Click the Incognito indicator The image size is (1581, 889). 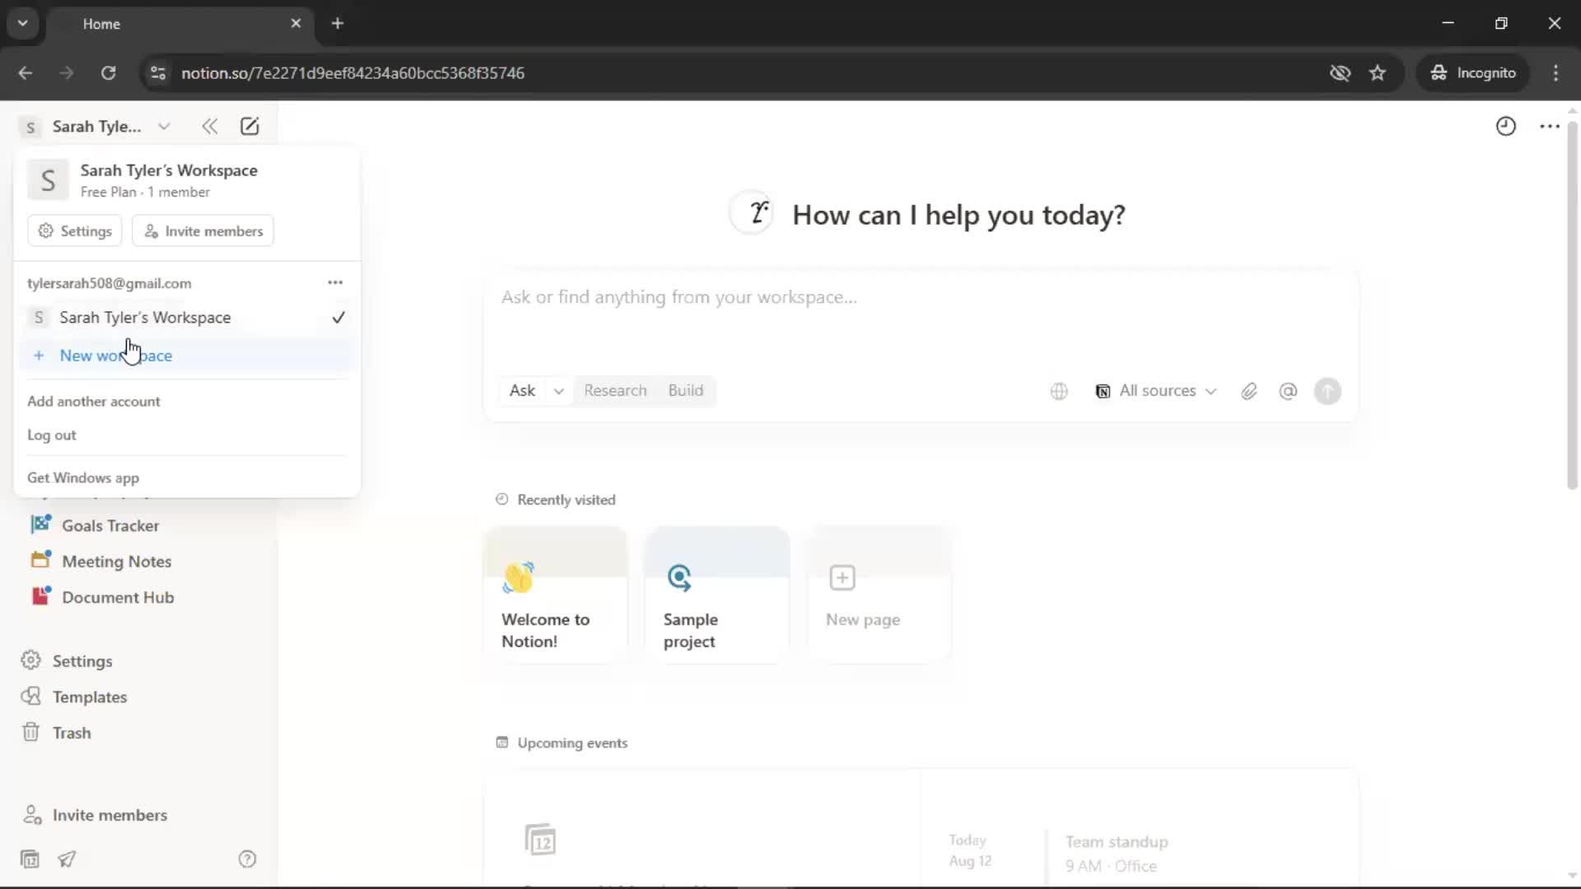pos(1473,73)
